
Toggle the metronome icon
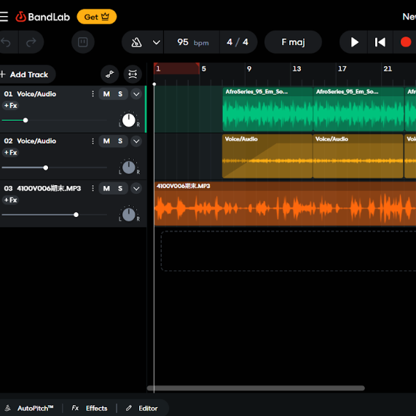click(136, 42)
